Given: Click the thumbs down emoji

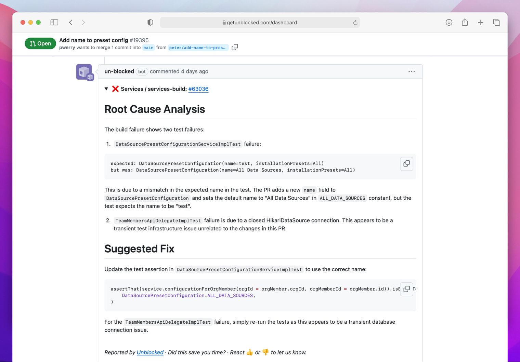Looking at the screenshot, I should click(265, 352).
